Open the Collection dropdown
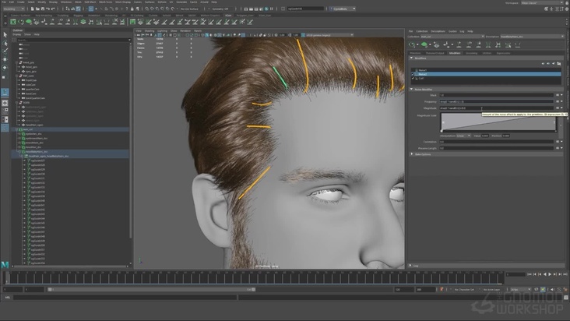The height and width of the screenshot is (321, 570). point(452,37)
